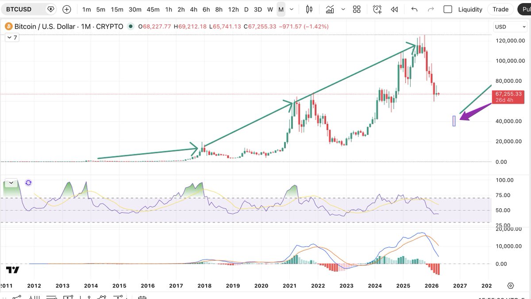Open the candlestick chart type selector

[x=309, y=9]
